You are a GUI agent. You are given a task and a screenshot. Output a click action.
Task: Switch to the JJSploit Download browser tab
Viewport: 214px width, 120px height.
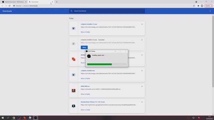[x=14, y=2]
